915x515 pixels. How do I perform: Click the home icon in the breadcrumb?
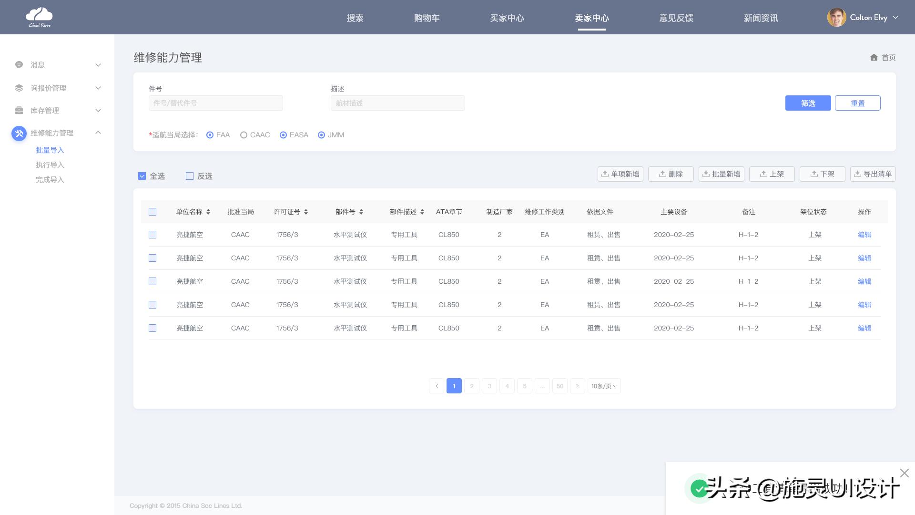pos(874,57)
